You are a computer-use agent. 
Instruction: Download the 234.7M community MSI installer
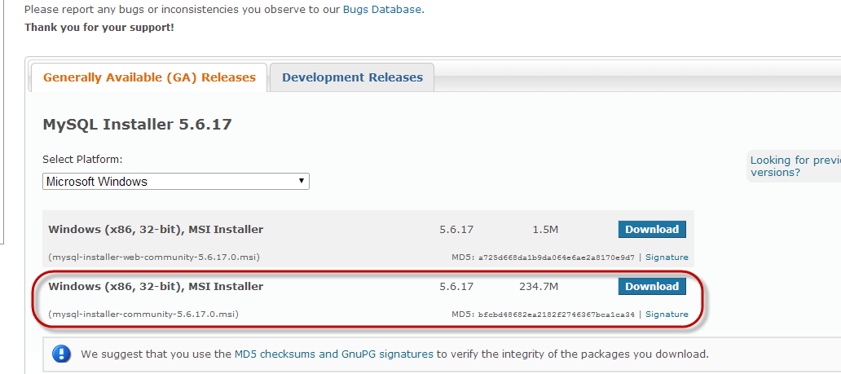[651, 287]
